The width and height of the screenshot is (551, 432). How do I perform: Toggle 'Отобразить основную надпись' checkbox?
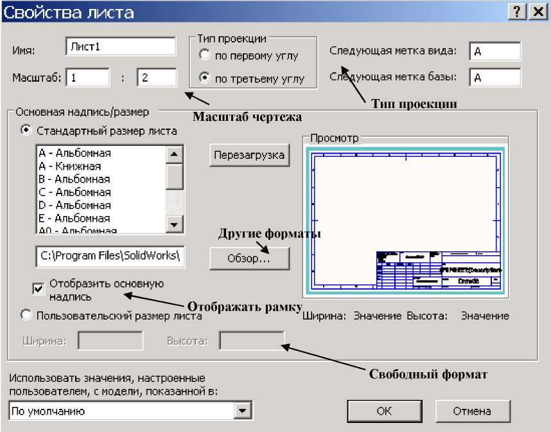pos(38,289)
